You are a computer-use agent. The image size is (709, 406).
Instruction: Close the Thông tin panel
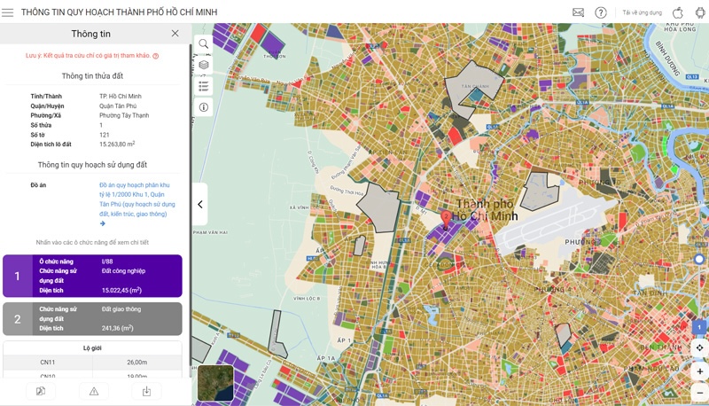175,34
